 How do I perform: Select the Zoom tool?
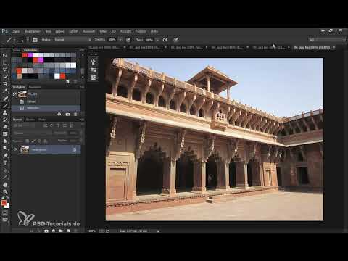(x=5, y=192)
